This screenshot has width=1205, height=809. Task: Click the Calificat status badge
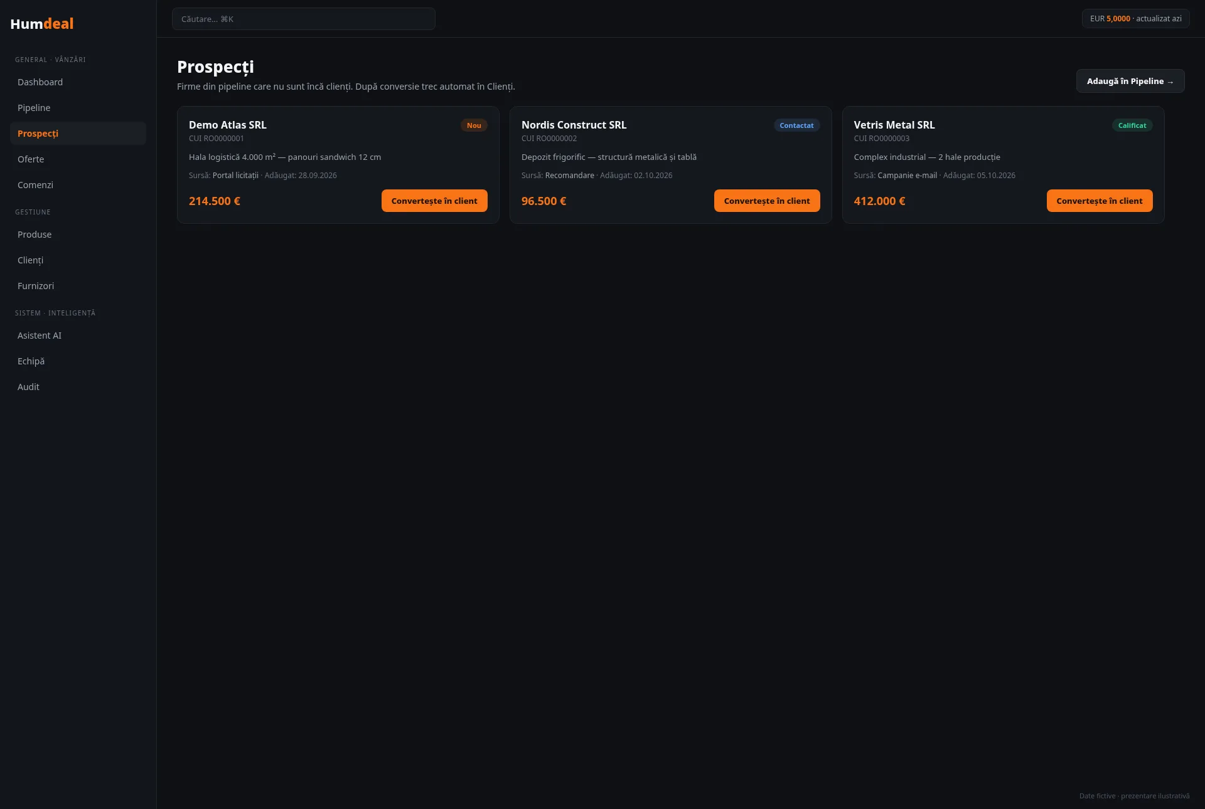pos(1132,125)
